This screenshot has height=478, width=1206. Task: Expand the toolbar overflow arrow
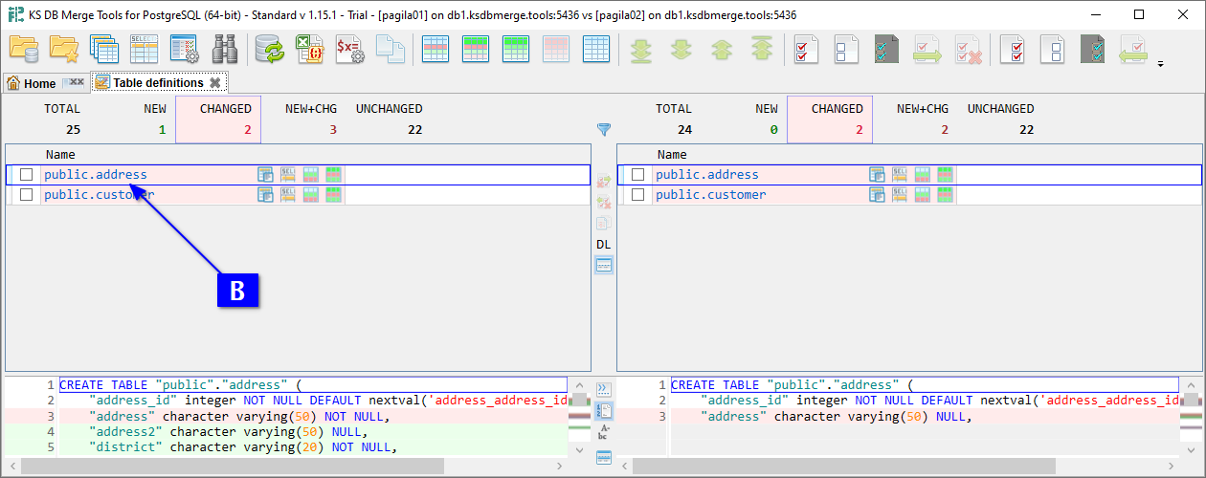[x=1161, y=65]
